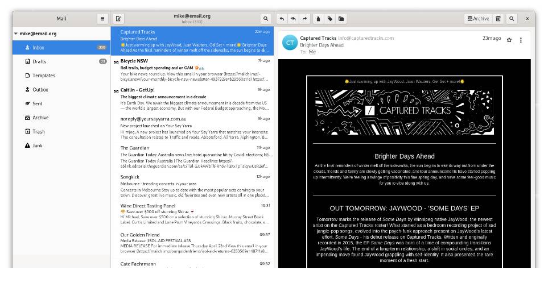The image size is (544, 283).
Task: Open the Trash folder in sidebar
Action: [x=61, y=132]
